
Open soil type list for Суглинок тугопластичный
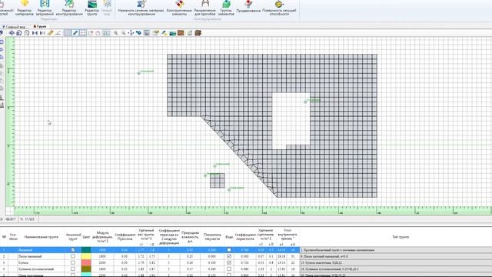396,269
